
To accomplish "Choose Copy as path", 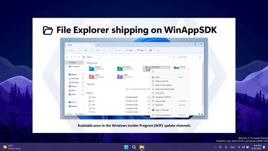I will click(x=169, y=101).
